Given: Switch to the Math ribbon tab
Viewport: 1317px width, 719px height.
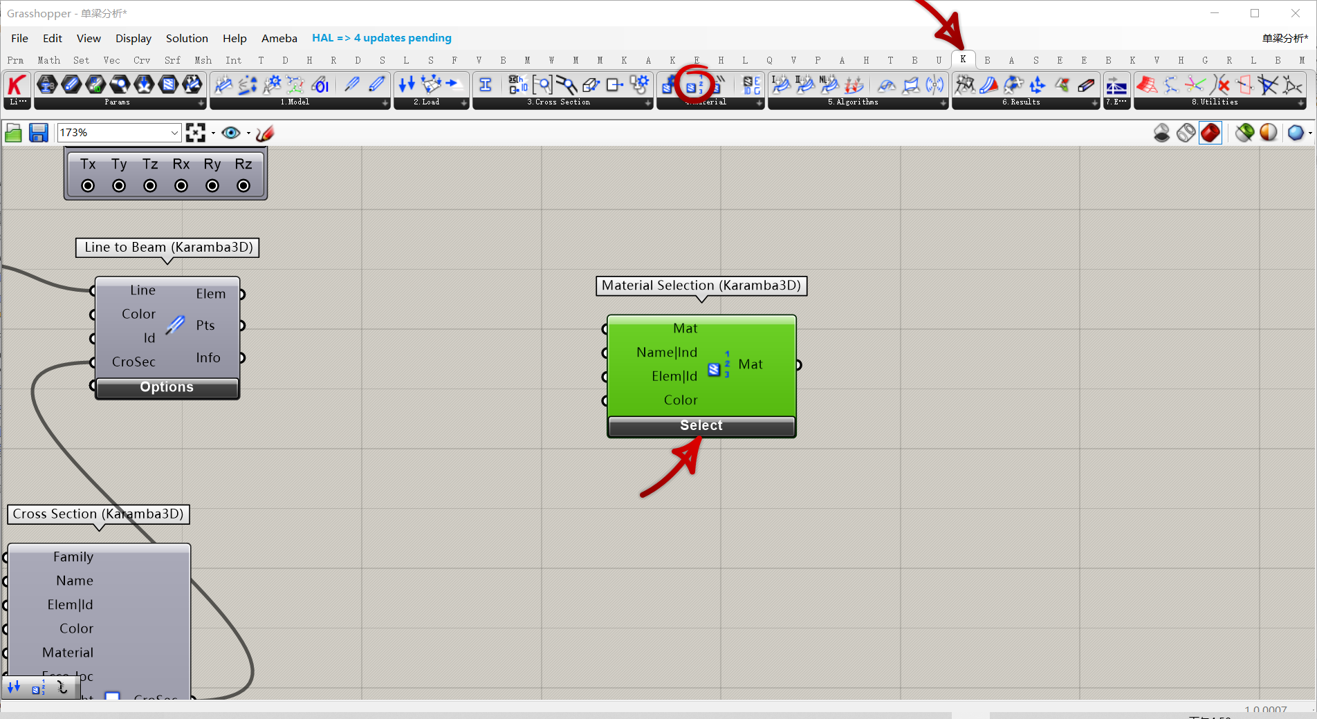Looking at the screenshot, I should tap(48, 60).
